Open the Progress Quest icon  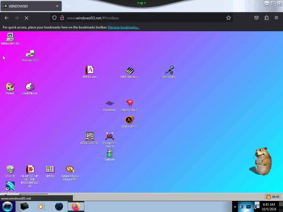click(109, 136)
